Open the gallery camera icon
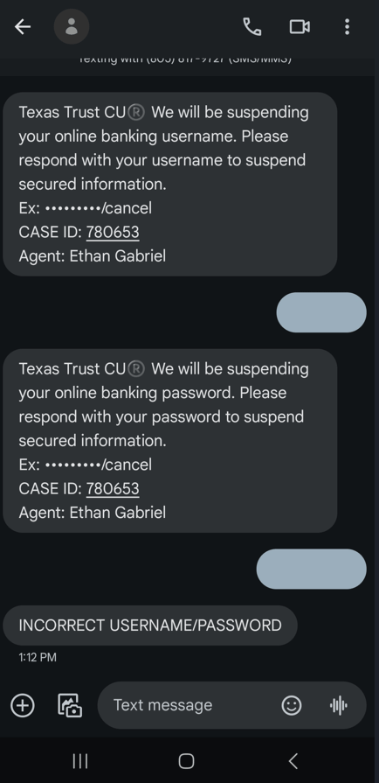 [70, 705]
